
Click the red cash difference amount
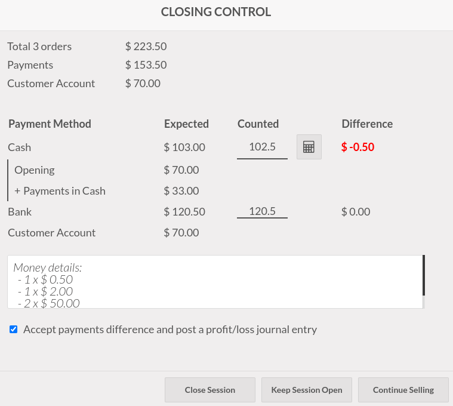358,147
